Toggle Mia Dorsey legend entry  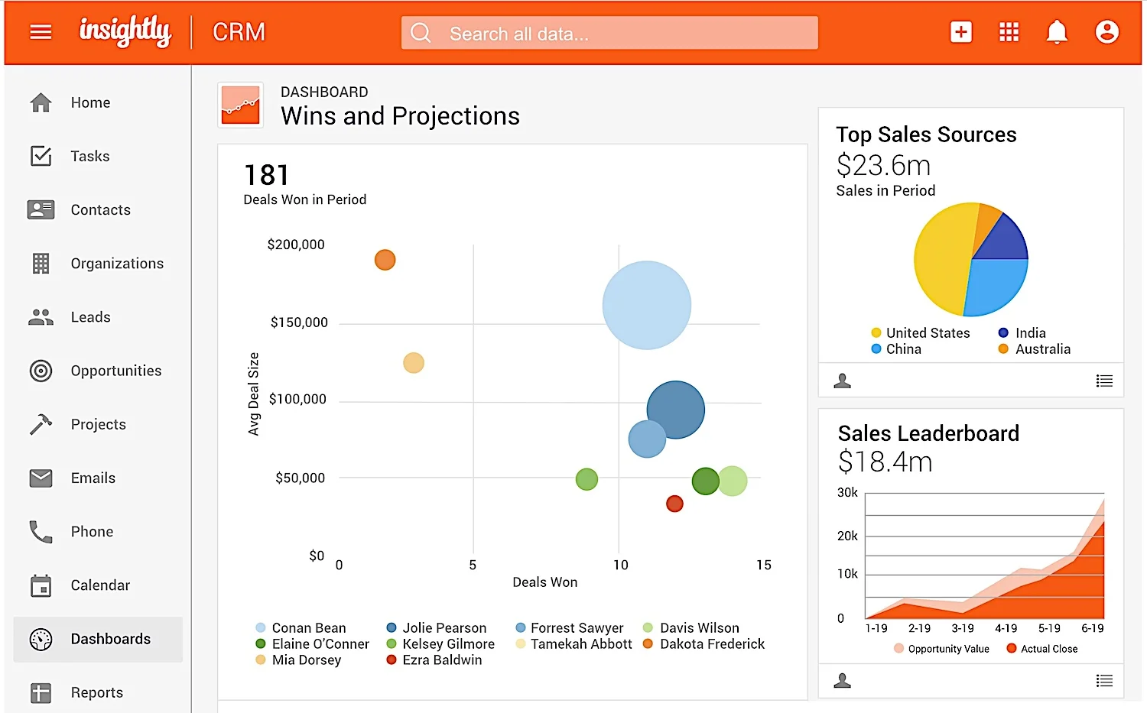(x=298, y=660)
